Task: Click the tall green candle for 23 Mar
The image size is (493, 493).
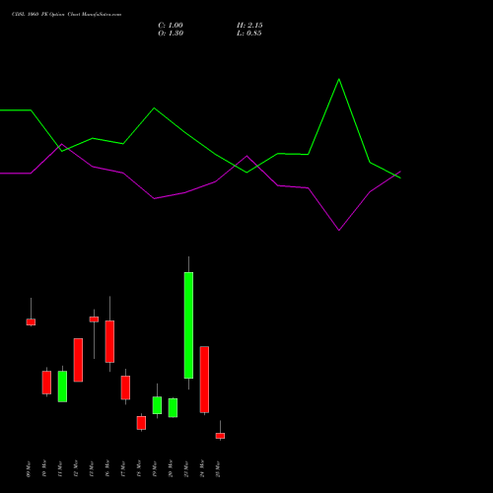Action: point(188,325)
